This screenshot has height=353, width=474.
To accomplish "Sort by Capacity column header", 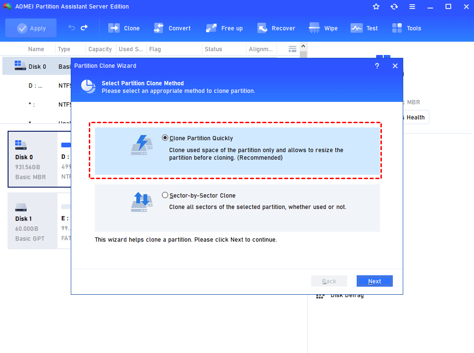I will point(100,49).
